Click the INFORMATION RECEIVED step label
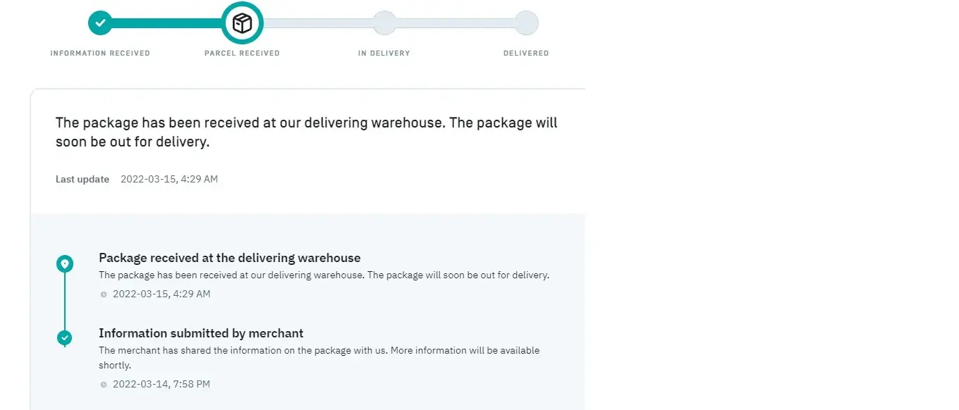959x410 pixels. (100, 54)
